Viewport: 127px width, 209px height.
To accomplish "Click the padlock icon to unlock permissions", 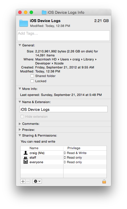I will (104, 182).
